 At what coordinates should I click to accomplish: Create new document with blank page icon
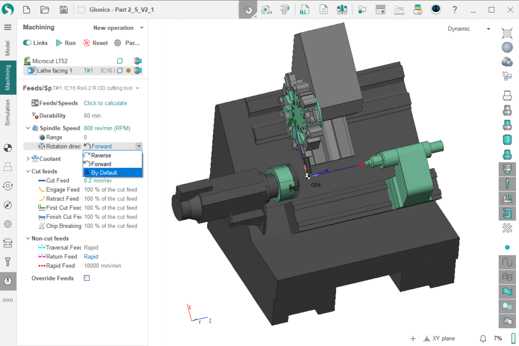point(27,10)
